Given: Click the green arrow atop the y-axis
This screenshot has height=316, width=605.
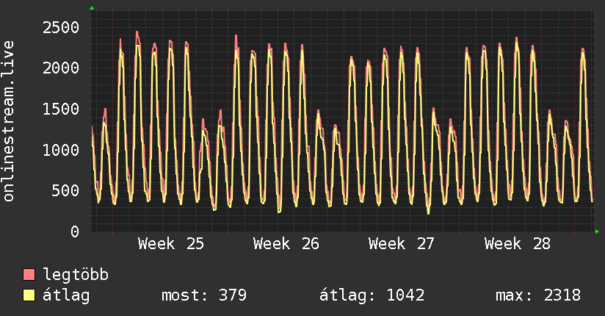Looking at the screenshot, I should (x=92, y=8).
